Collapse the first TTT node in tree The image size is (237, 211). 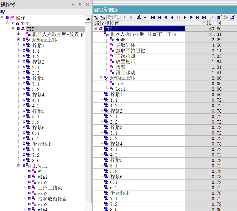8,23
